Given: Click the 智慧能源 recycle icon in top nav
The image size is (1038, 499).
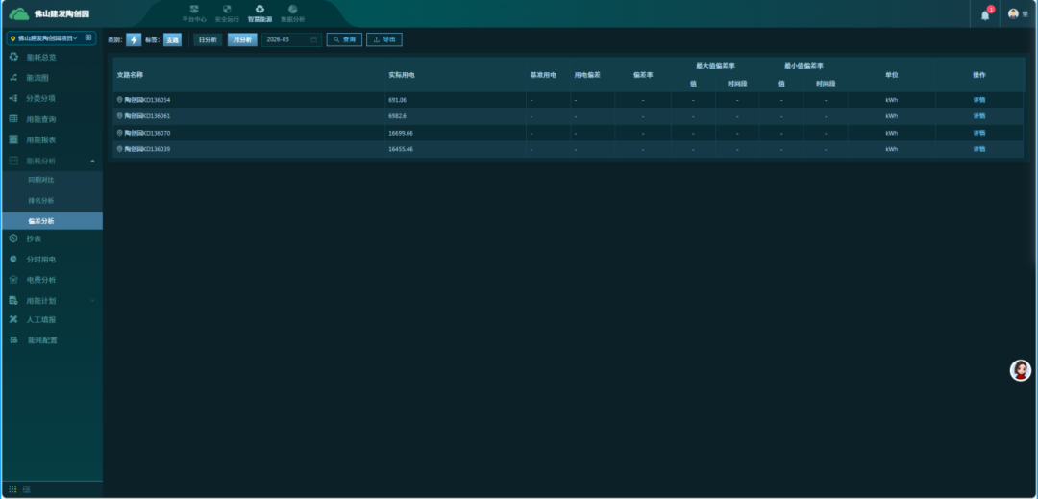Looking at the screenshot, I should point(259,10).
